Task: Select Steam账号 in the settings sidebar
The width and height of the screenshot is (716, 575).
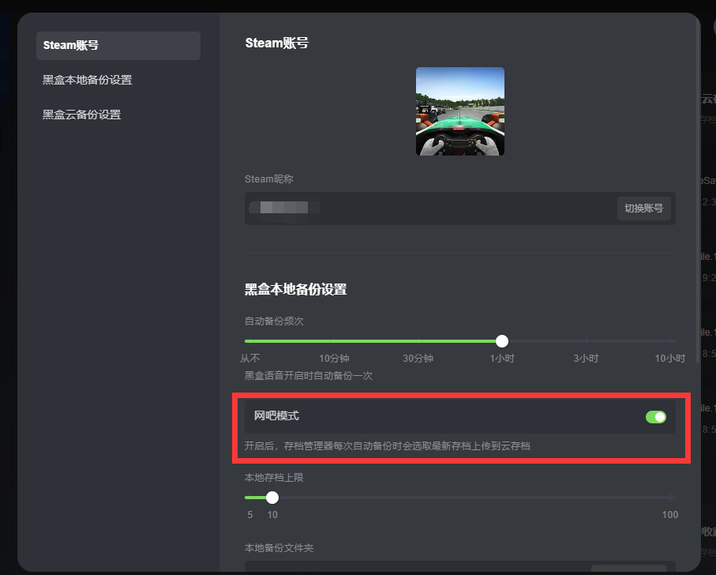Action: pos(118,46)
